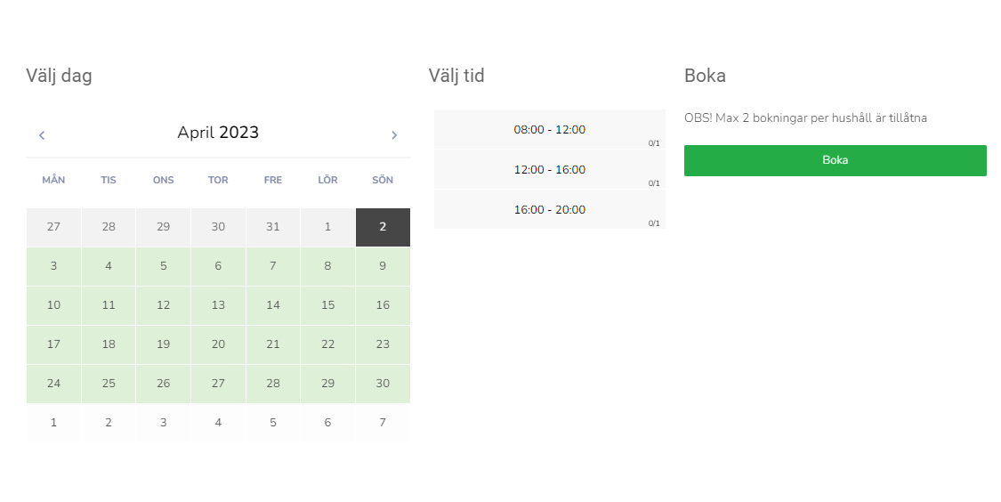Screen dimensions: 1001x502
Task: Select the 12:00 - 16:00 time slot
Action: (x=549, y=170)
